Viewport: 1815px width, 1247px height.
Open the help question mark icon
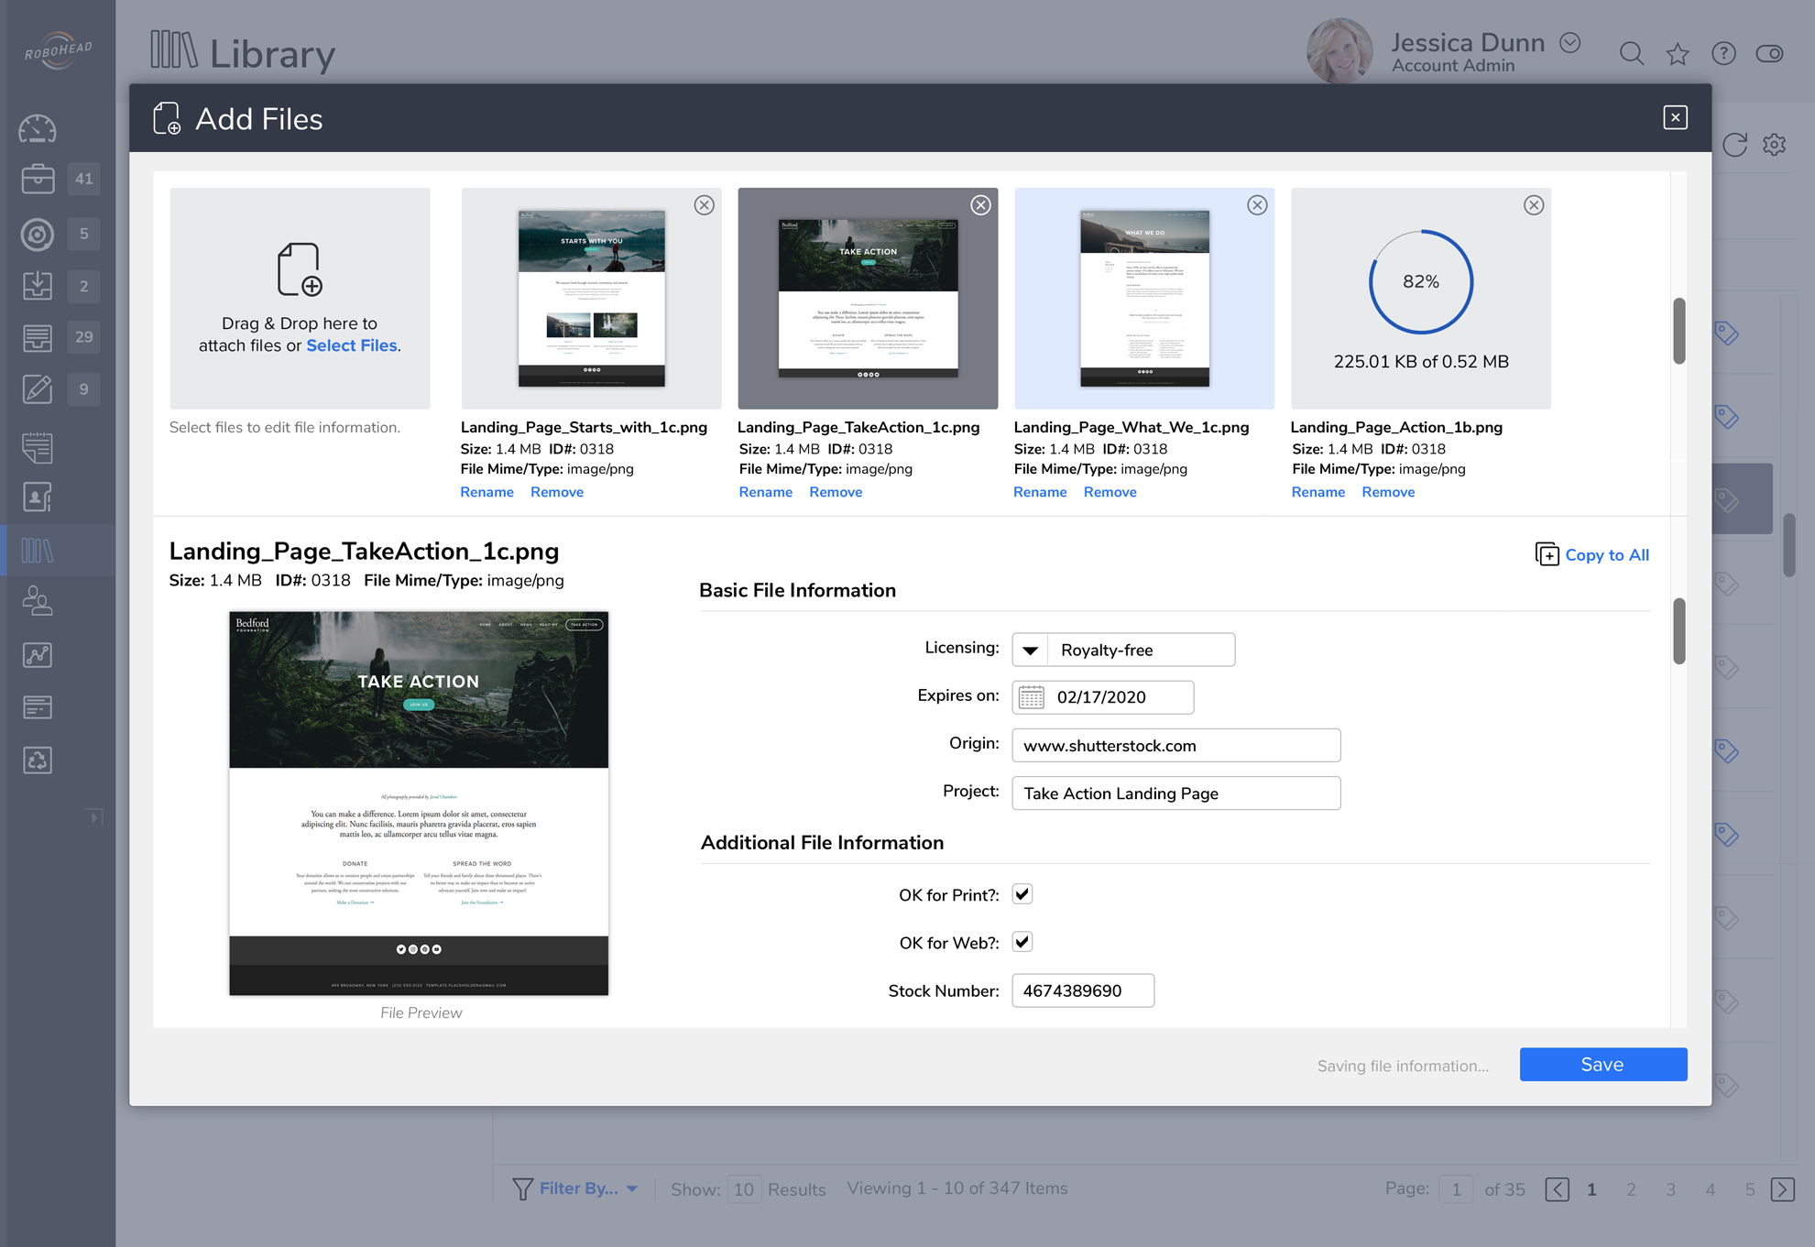[x=1723, y=54]
